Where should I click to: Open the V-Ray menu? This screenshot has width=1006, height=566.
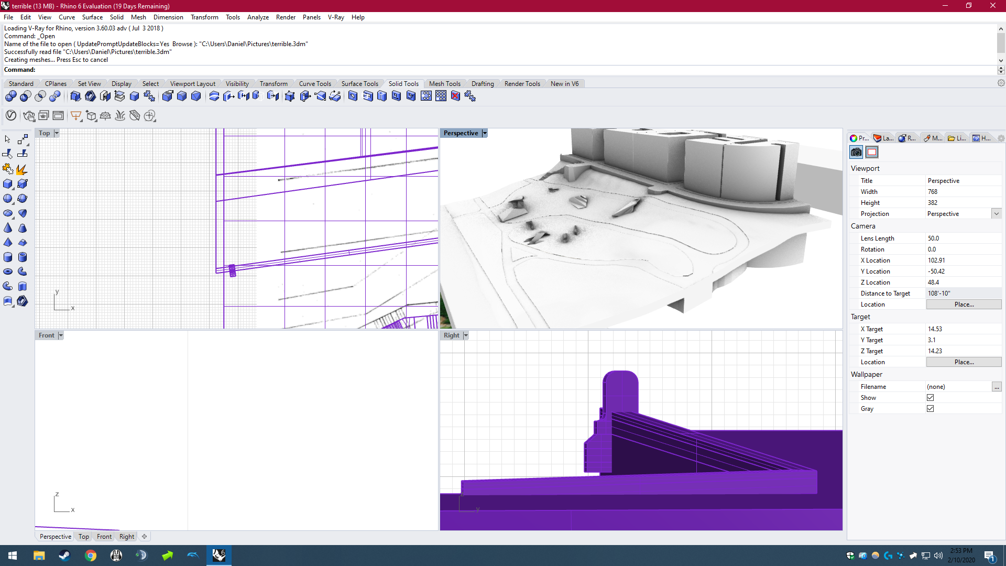click(336, 17)
